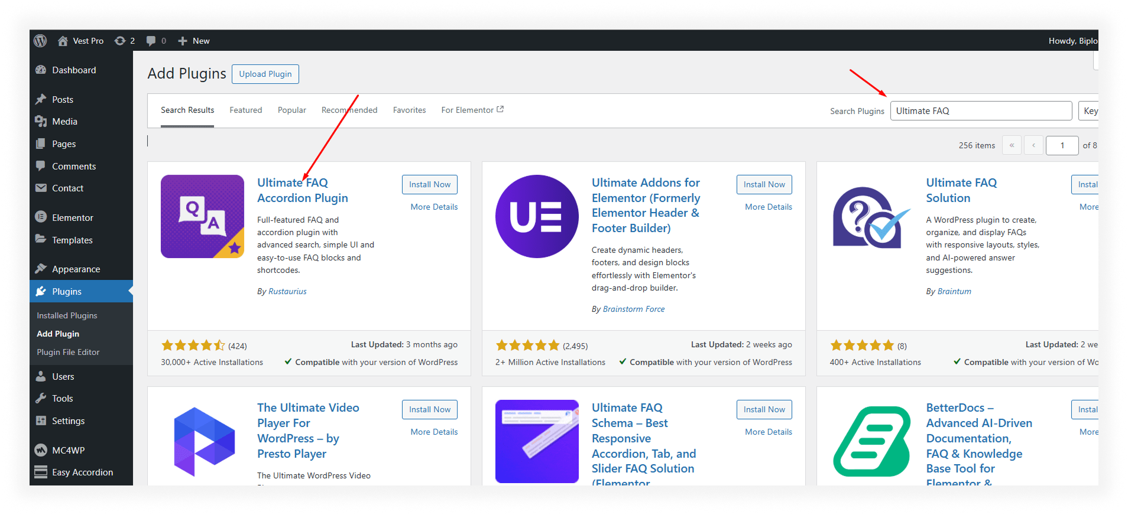The height and width of the screenshot is (515, 1128).
Task: Open the Ultimate FAQ Solution title link
Action: tap(961, 190)
